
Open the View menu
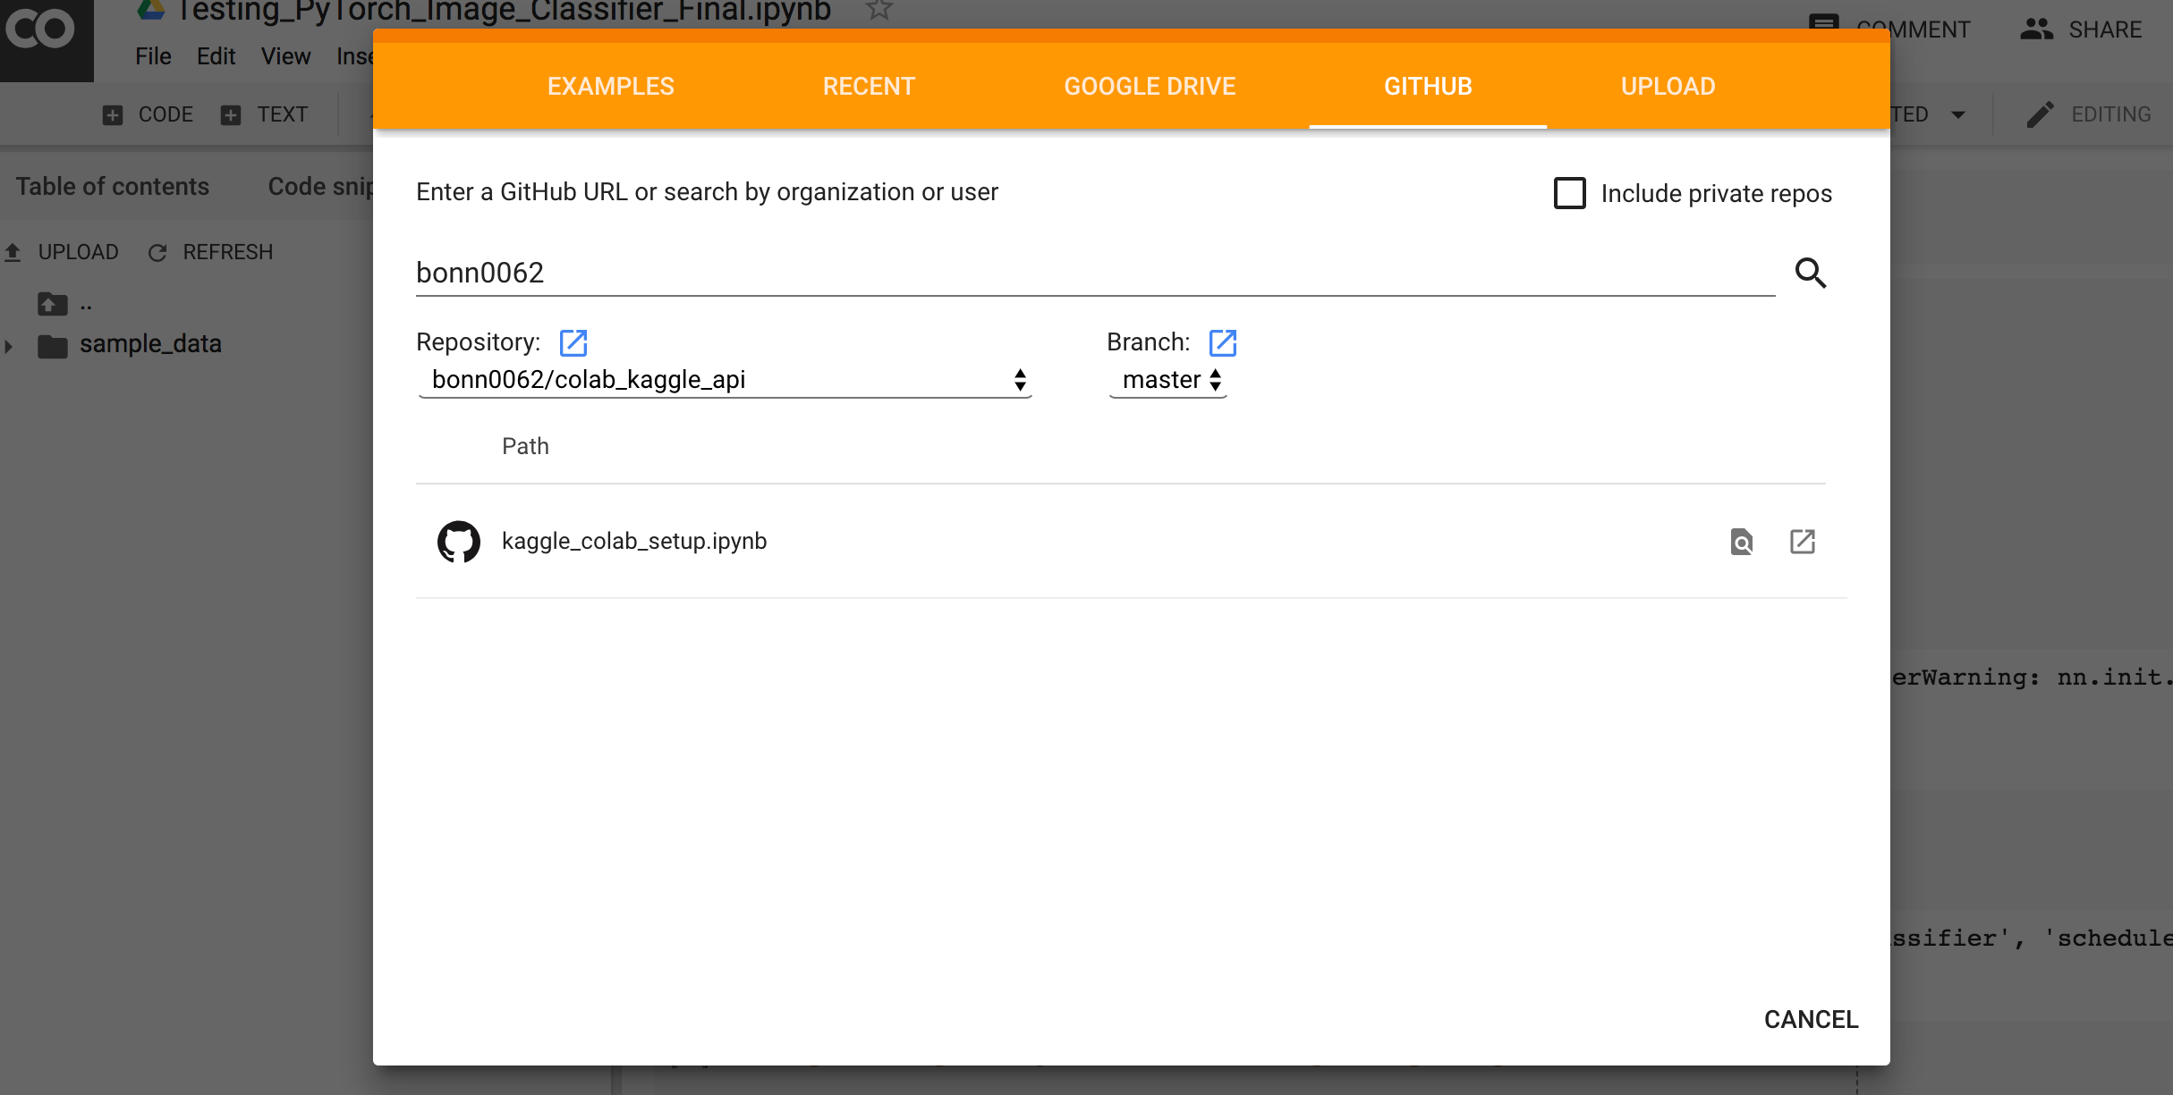coord(285,56)
